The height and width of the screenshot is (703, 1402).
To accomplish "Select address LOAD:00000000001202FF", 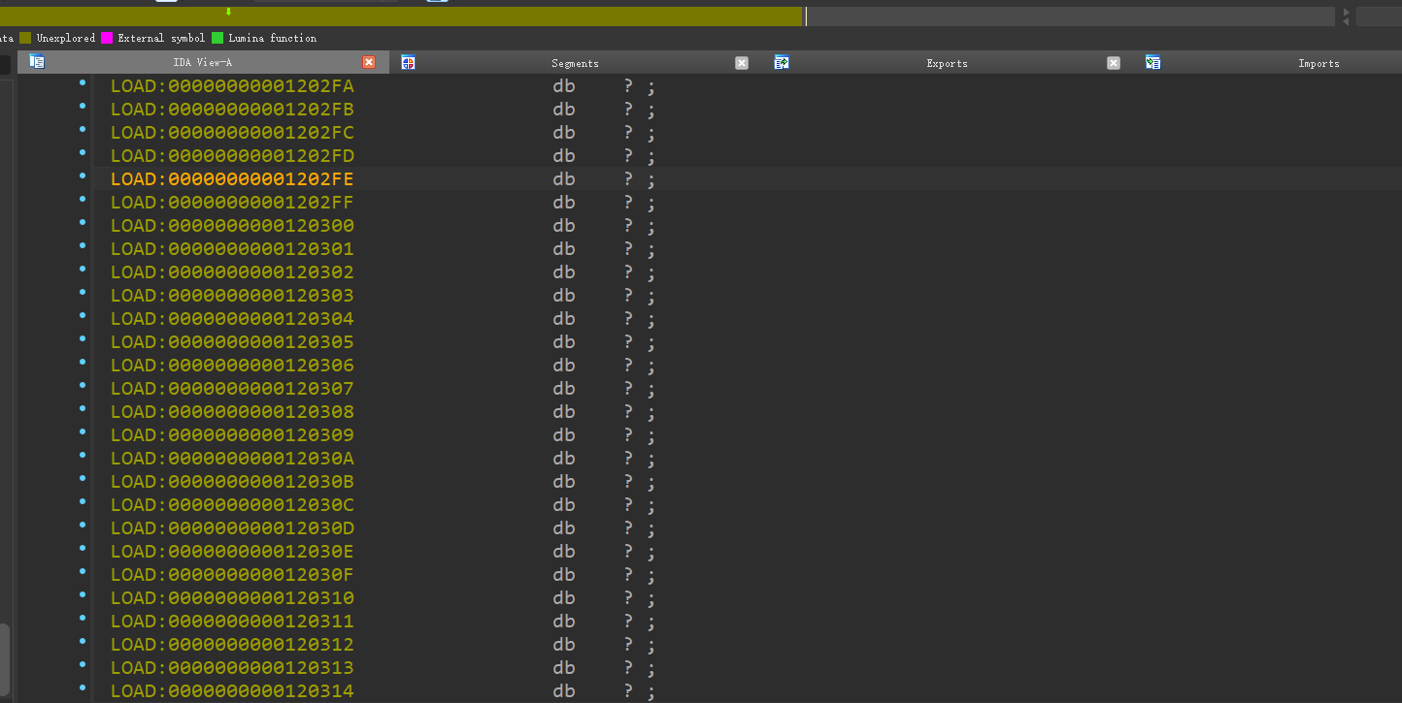I will tap(232, 203).
